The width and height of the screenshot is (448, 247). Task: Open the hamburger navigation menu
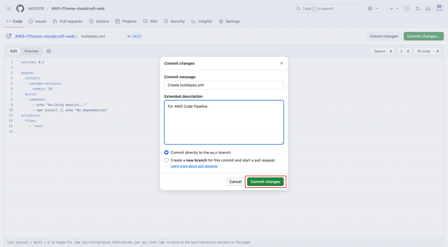8,8
